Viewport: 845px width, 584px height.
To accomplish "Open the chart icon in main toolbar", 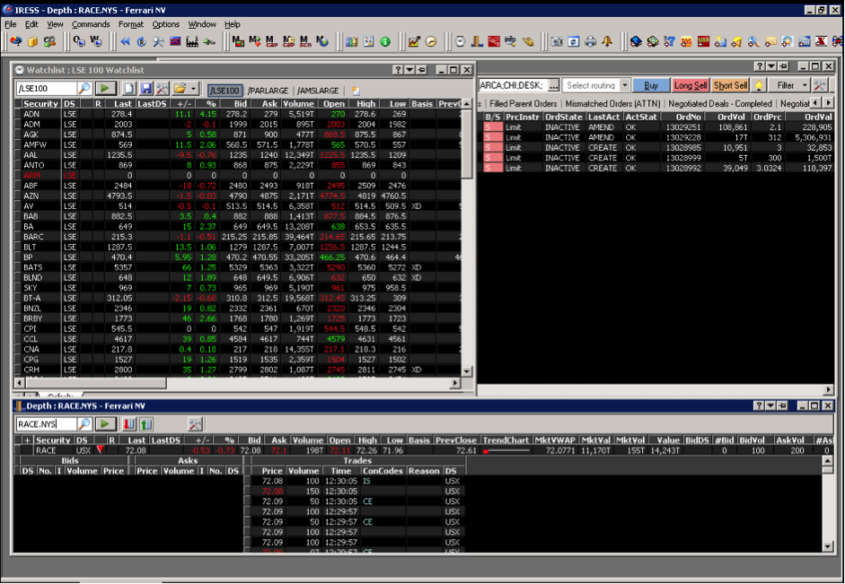I will 414,41.
